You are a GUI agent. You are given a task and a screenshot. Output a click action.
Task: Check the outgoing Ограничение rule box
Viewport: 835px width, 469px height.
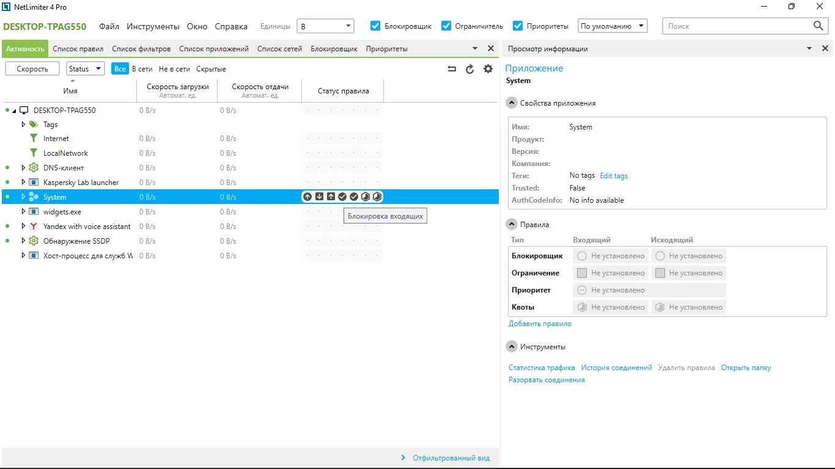point(660,273)
